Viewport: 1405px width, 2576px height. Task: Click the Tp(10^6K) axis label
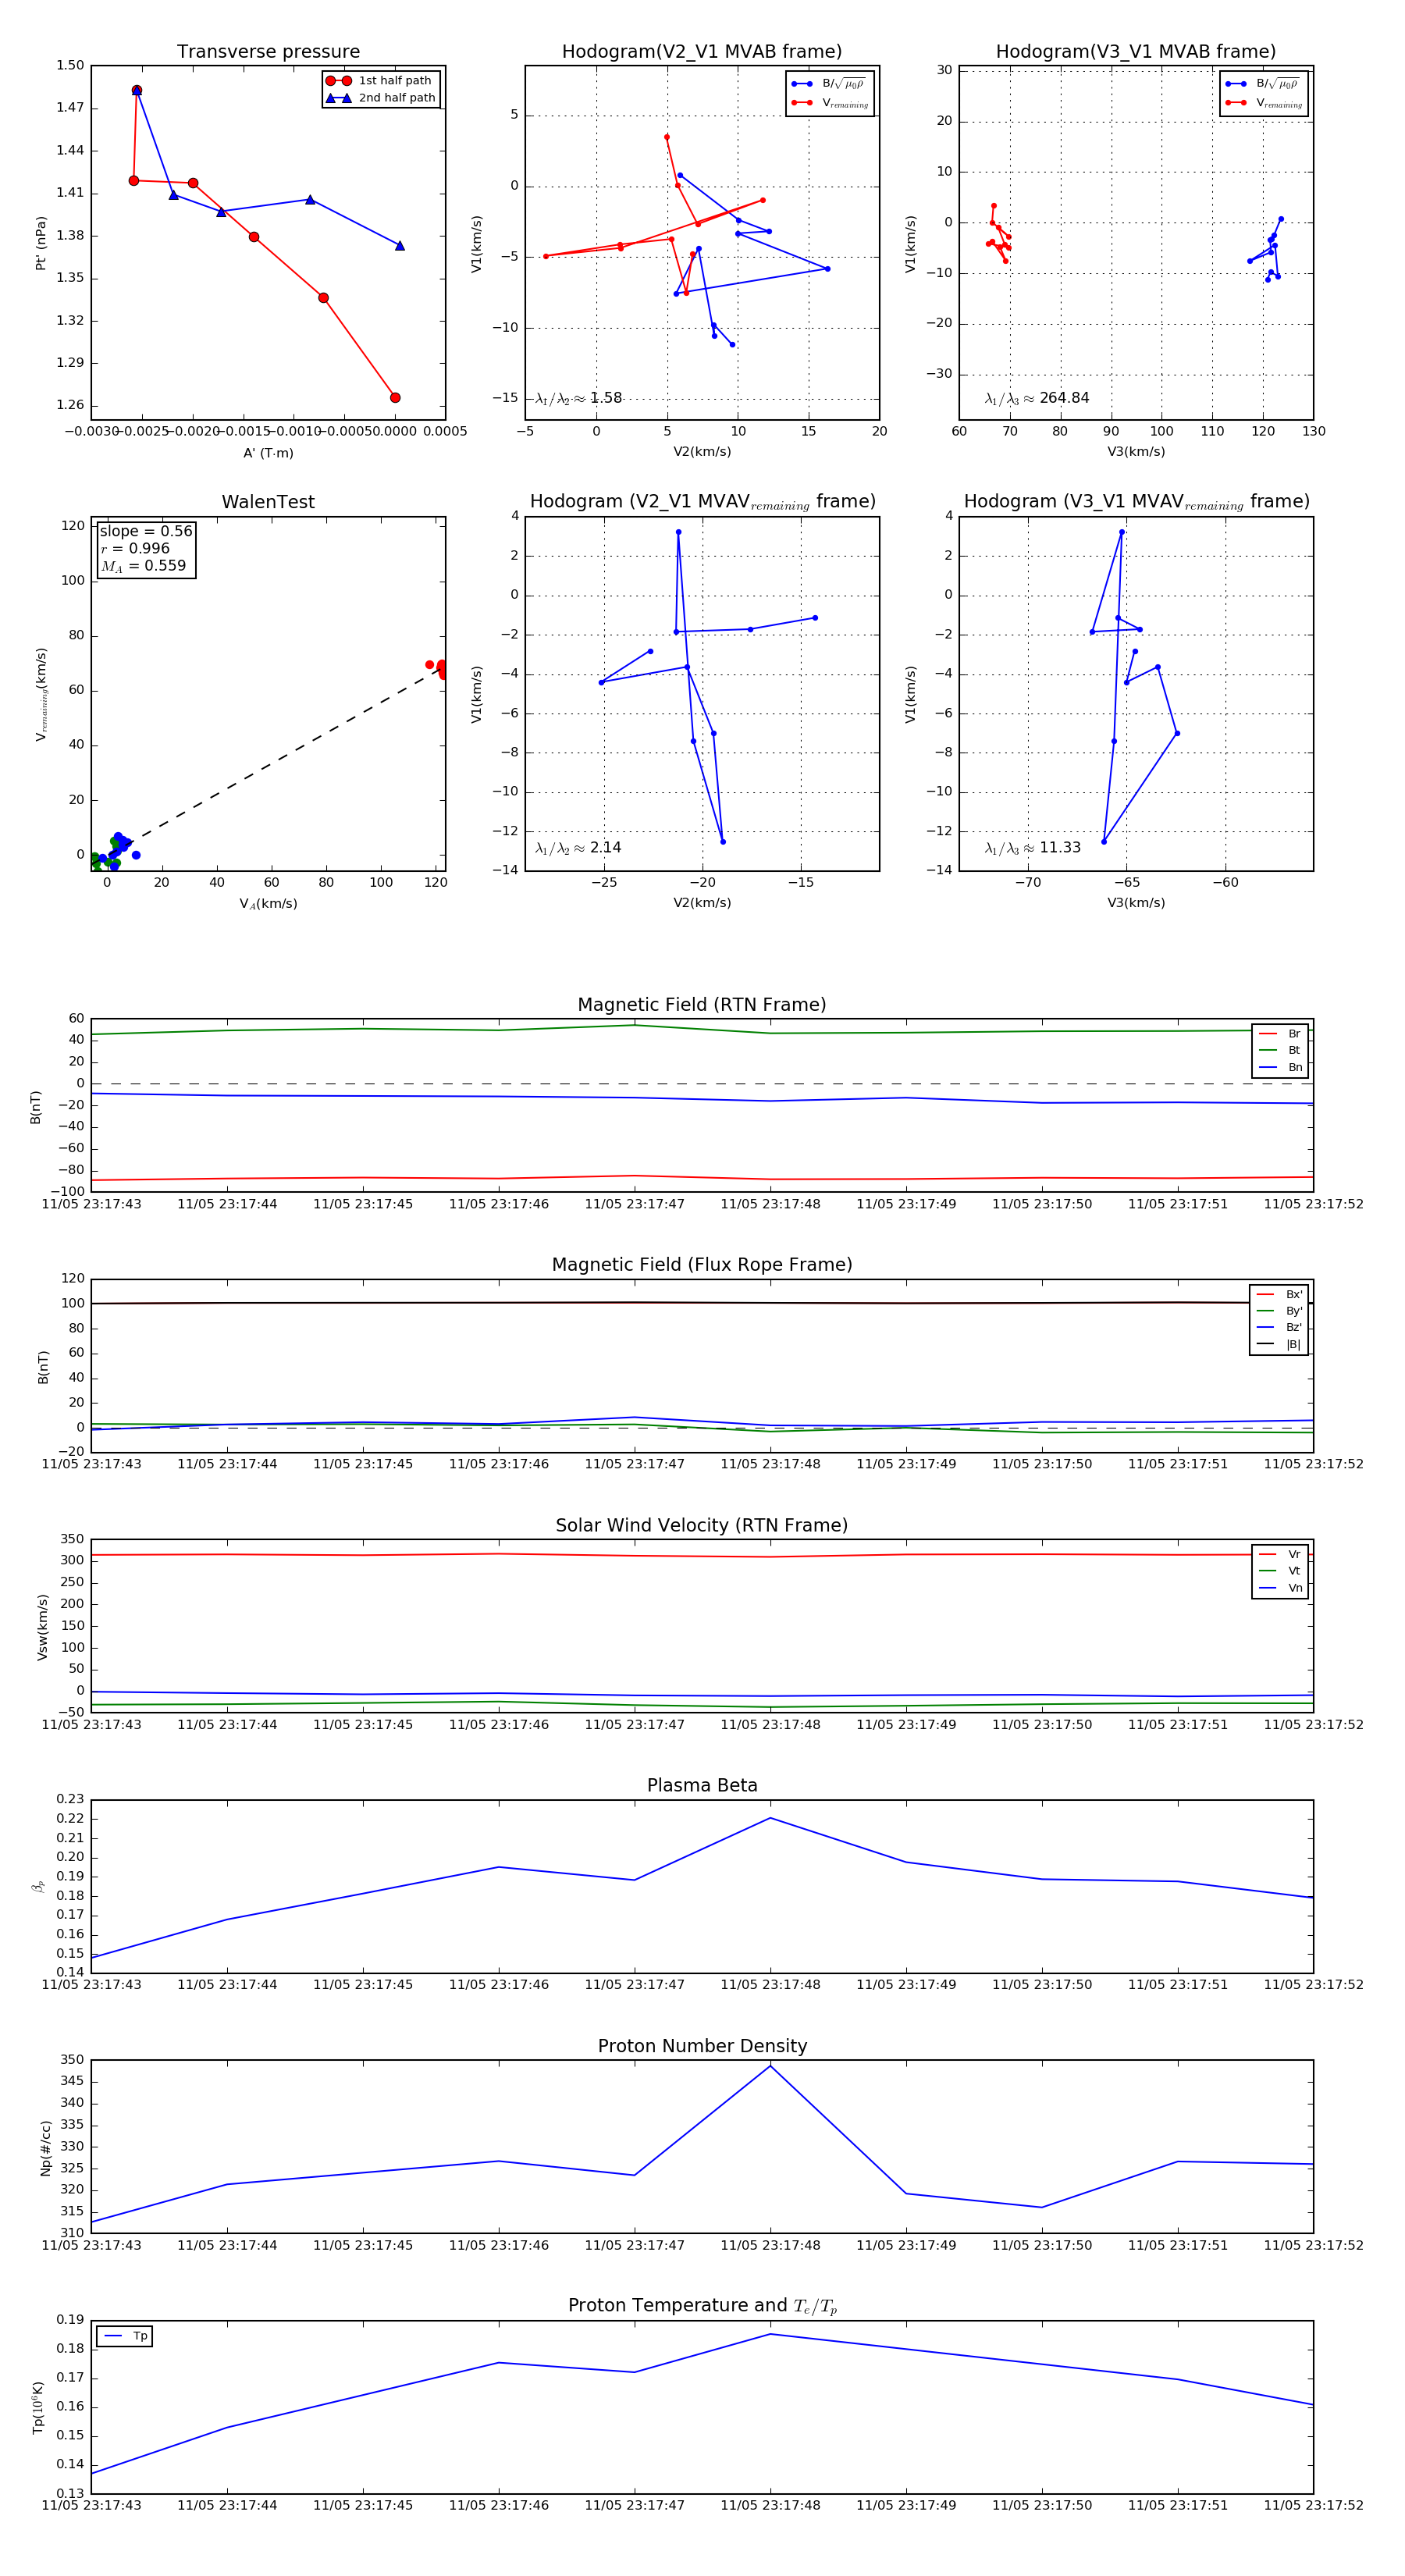pyautogui.click(x=38, y=2407)
